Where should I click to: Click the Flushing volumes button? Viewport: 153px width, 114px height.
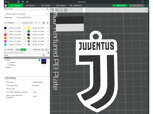coord(27,23)
